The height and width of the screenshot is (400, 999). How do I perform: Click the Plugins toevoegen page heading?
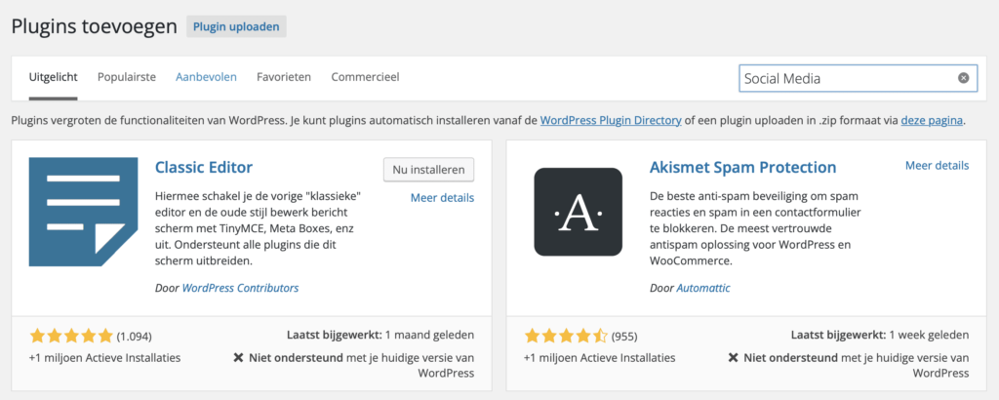click(95, 26)
